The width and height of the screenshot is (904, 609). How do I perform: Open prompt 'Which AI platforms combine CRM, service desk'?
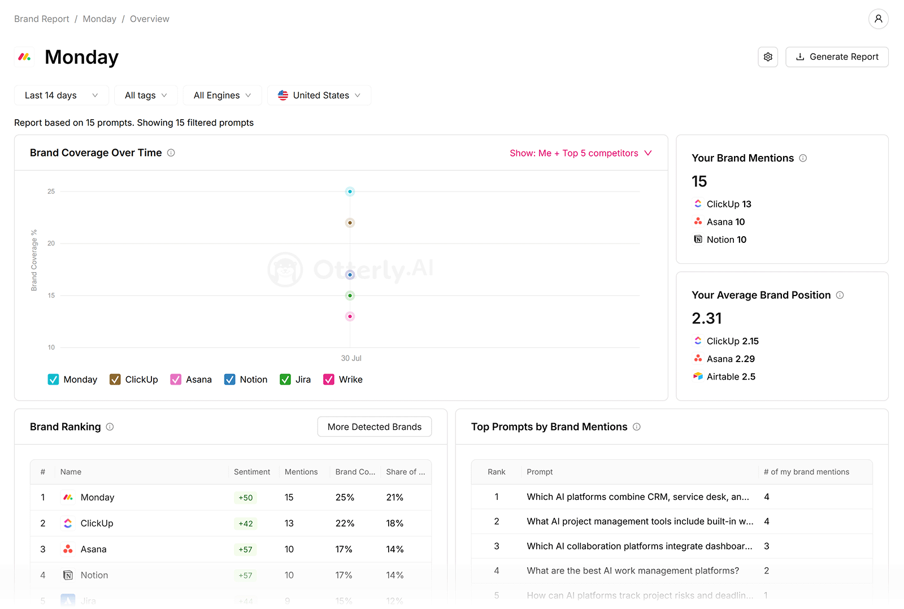pos(638,497)
